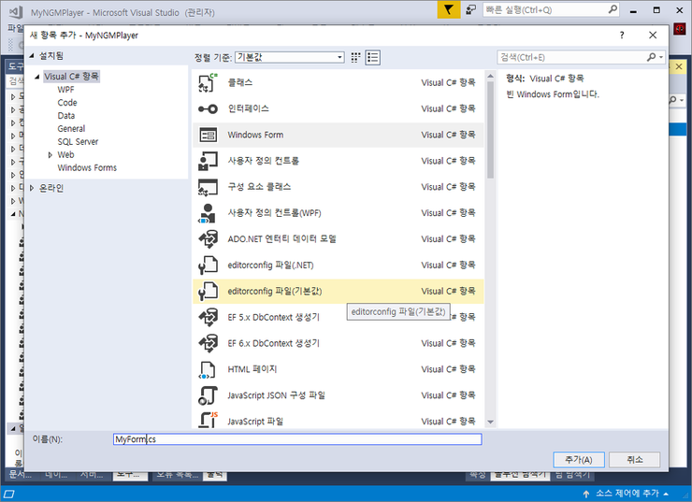
Task: Click the 취소 button
Action: click(x=635, y=460)
